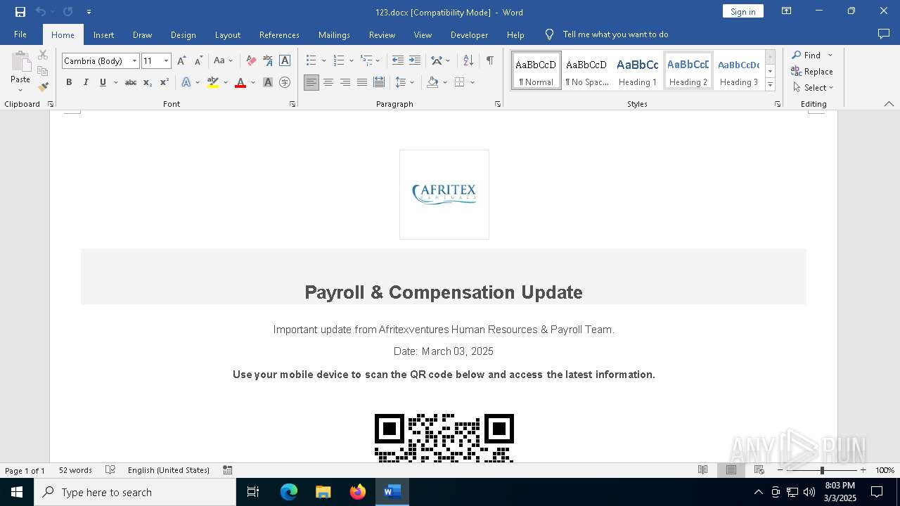Open Microsoft Edge from the taskbar

tap(289, 492)
